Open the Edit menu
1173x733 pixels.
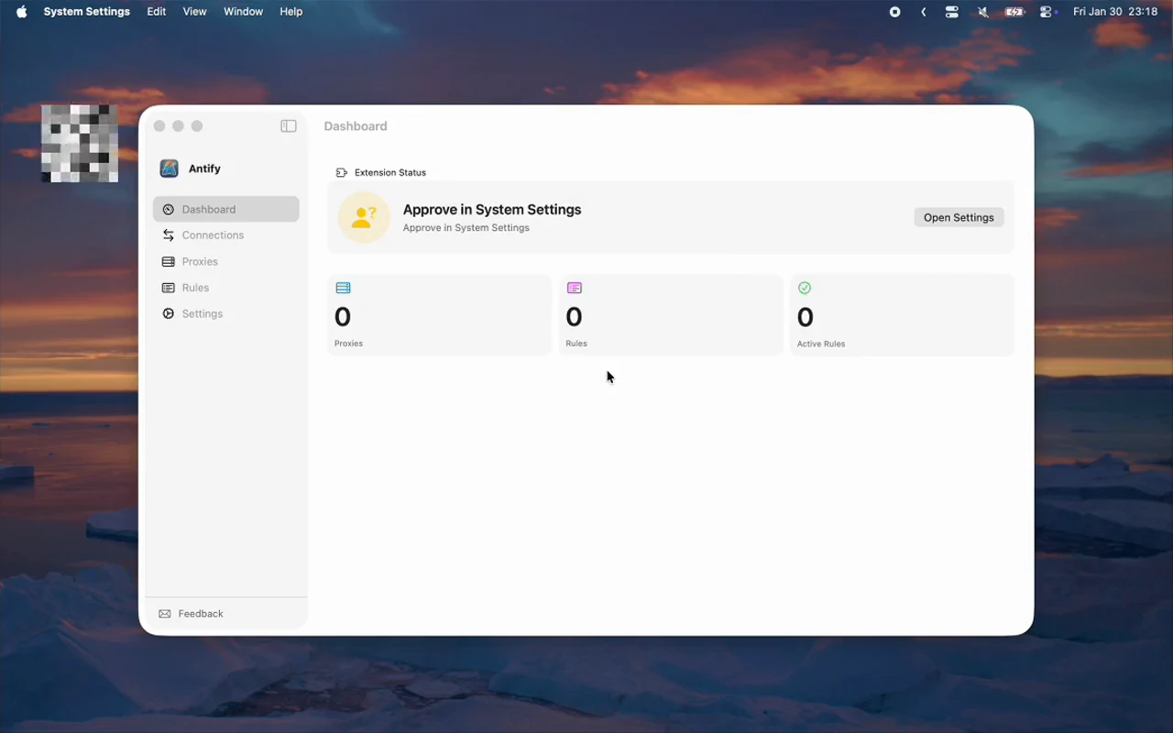coord(157,12)
